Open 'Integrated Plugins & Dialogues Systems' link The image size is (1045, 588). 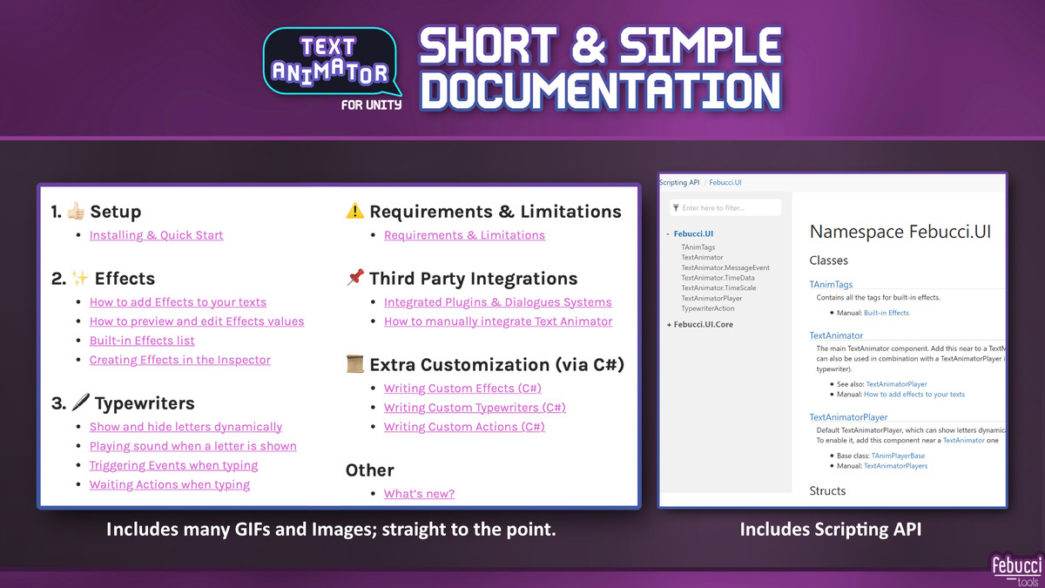click(x=498, y=302)
